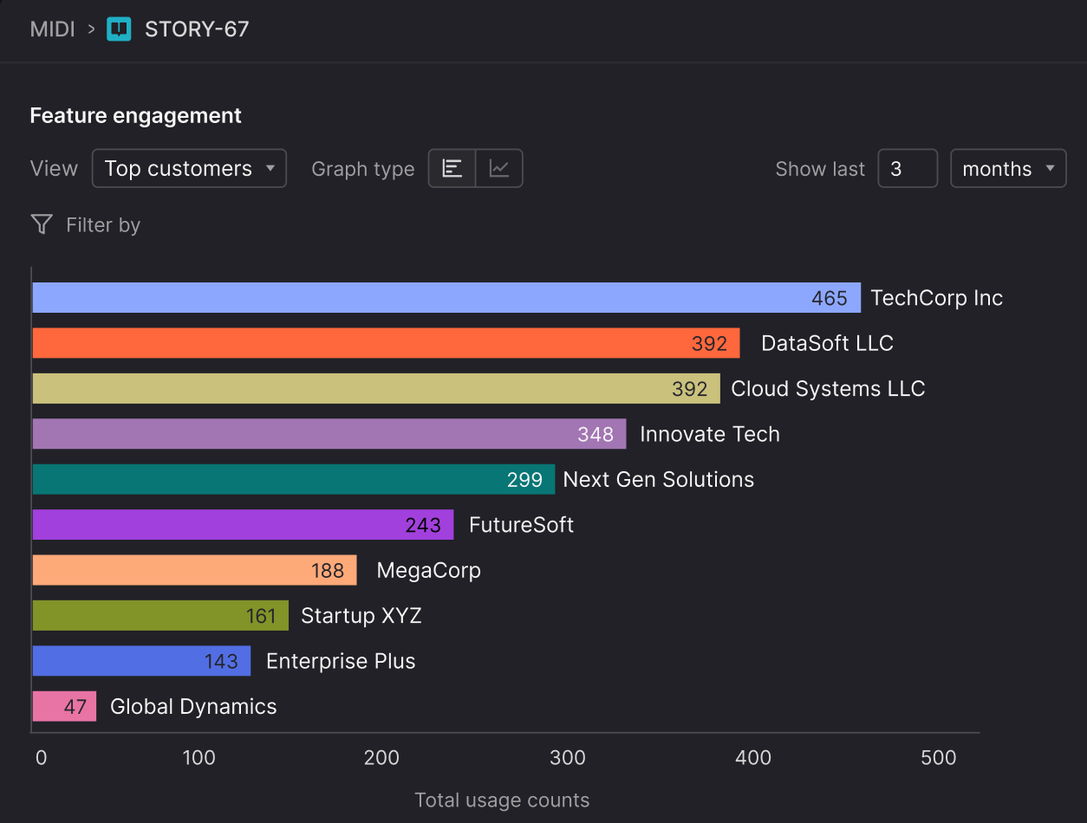Click the Next Gen Solutions label
This screenshot has width=1087, height=823.
pos(659,479)
